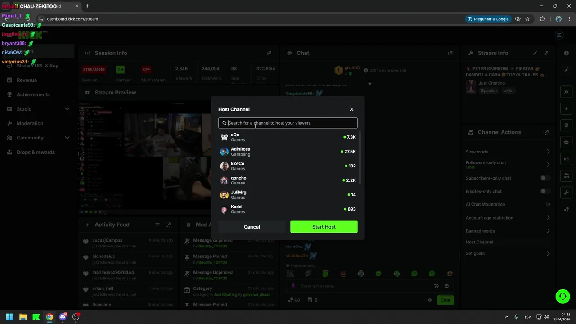Click the AdinRoss avatar icon
Screen dimensions: 576x324
coord(224,152)
